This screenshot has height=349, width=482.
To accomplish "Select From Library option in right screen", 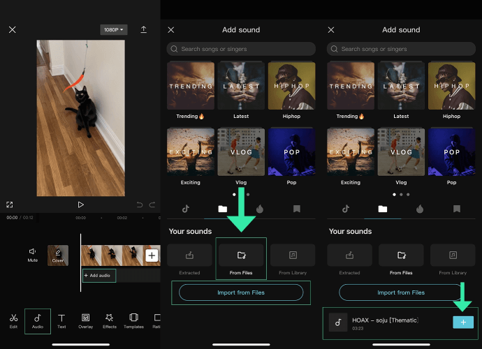I will click(x=453, y=260).
